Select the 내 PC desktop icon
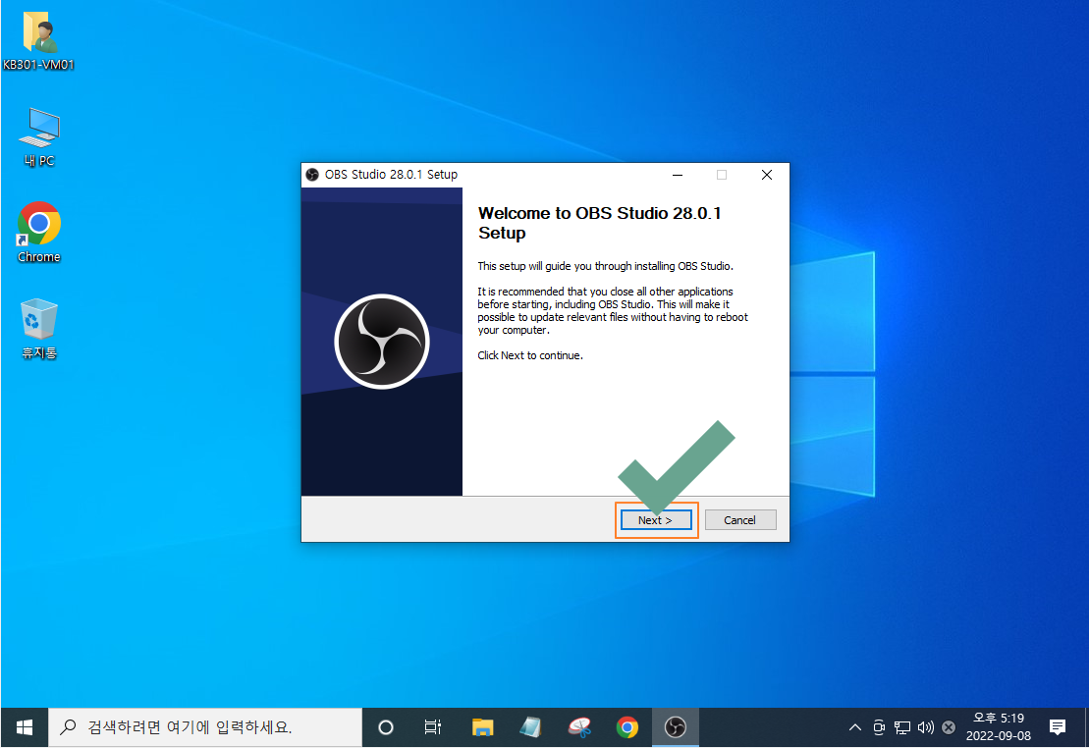Viewport: 1089px width, 748px height. [39, 137]
